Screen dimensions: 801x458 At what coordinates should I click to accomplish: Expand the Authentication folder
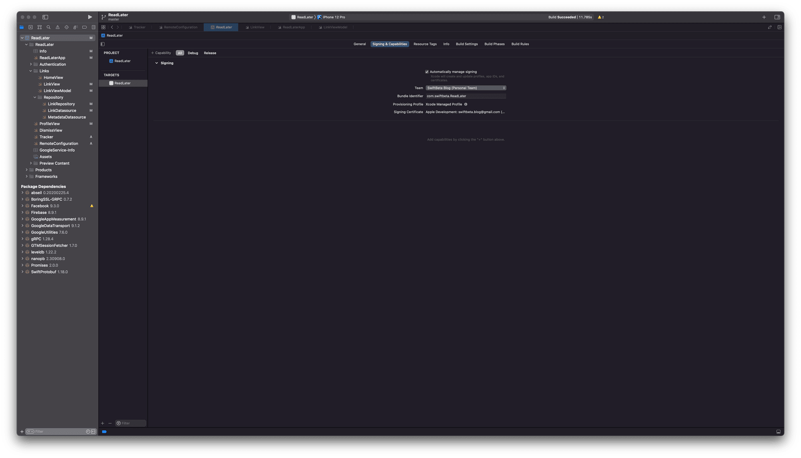31,64
